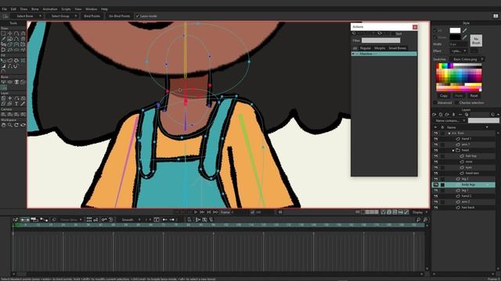Hide the nose layer
This screenshot has height=281, width=501.
coord(435,162)
